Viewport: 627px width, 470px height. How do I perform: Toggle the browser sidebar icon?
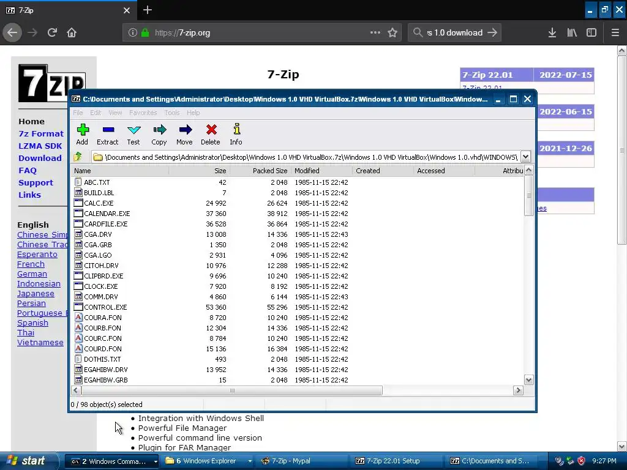[591, 32]
